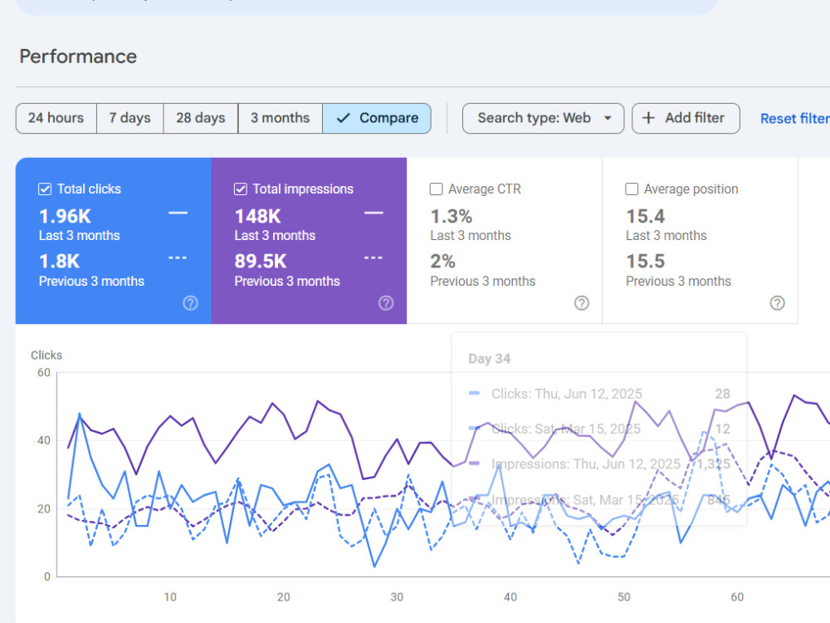Click dashed line legend on Total impressions card

tap(373, 258)
